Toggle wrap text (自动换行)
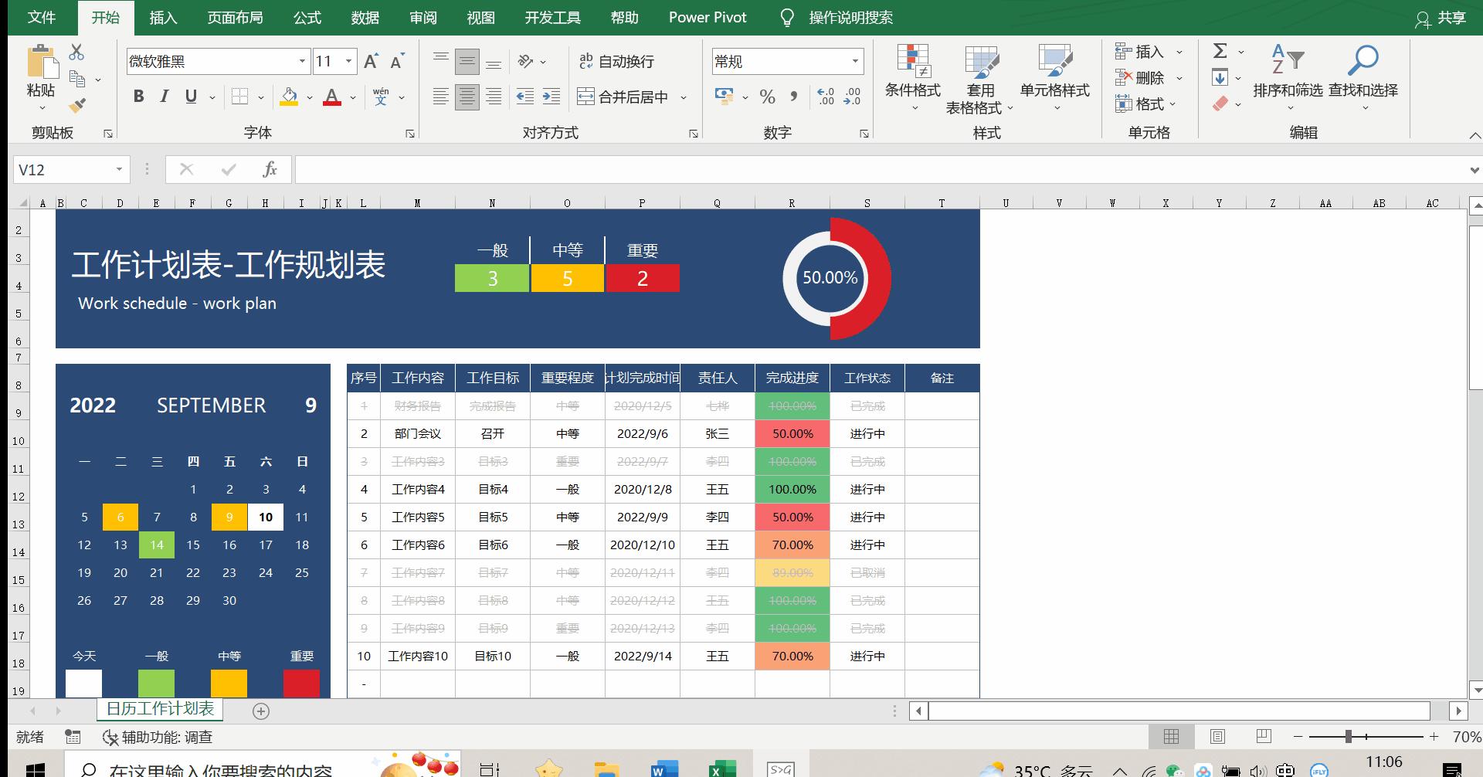The image size is (1483, 777). click(x=618, y=62)
